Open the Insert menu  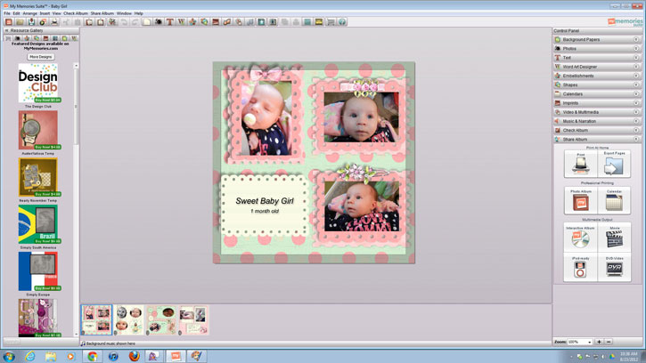click(45, 13)
